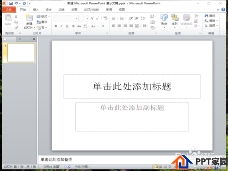Click the notes area 单击此处添加备注
This screenshot has height=171, width=228.
pos(57,160)
